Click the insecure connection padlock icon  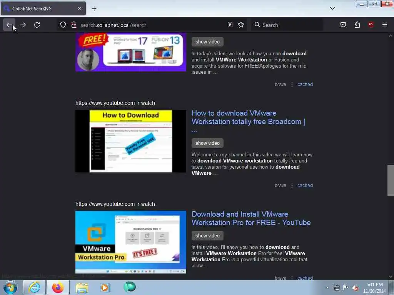pos(74,25)
